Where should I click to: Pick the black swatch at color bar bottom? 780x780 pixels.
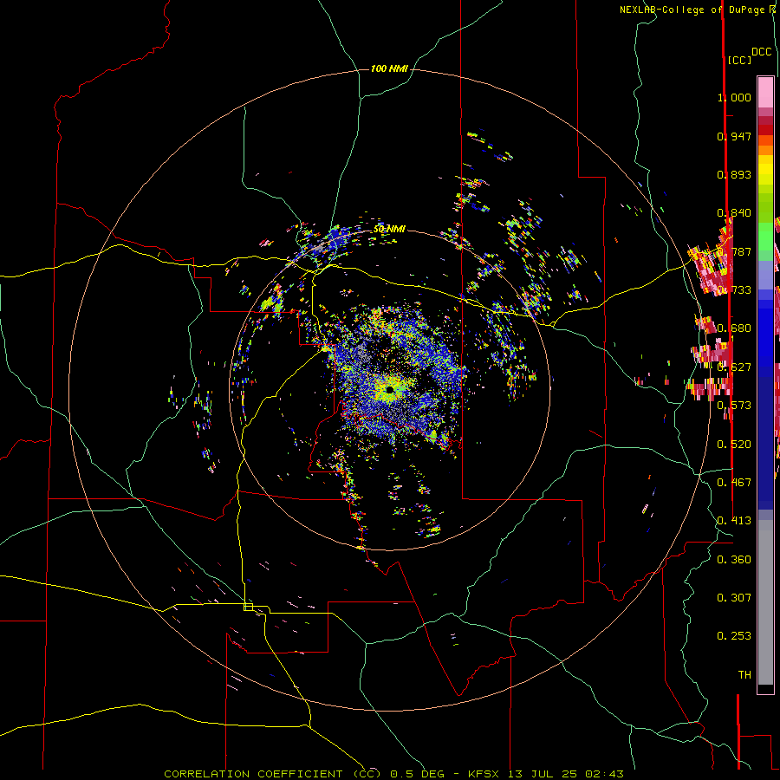coord(765,688)
